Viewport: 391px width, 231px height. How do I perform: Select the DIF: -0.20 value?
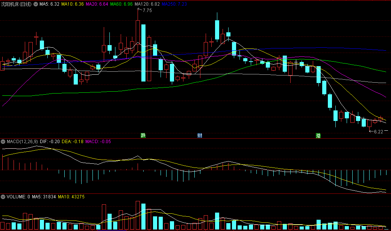coord(50,142)
